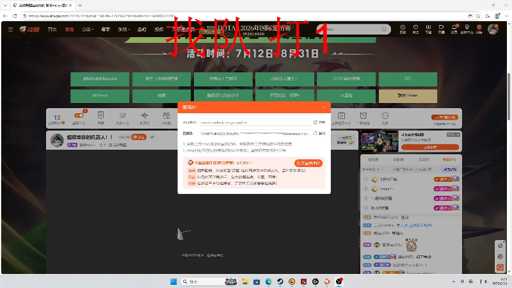Expand the 分类 dropdown in nav bar
Image resolution: width=512 pixels, height=288 pixels.
pos(88,29)
